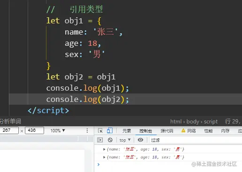
Task: Toggle the device toolbar icon
Action: pyautogui.click(x=110, y=130)
